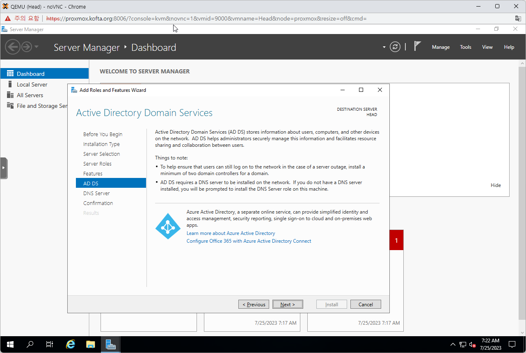This screenshot has height=353, width=526.
Task: Expand the noVNC side control panel
Action: coord(4,168)
